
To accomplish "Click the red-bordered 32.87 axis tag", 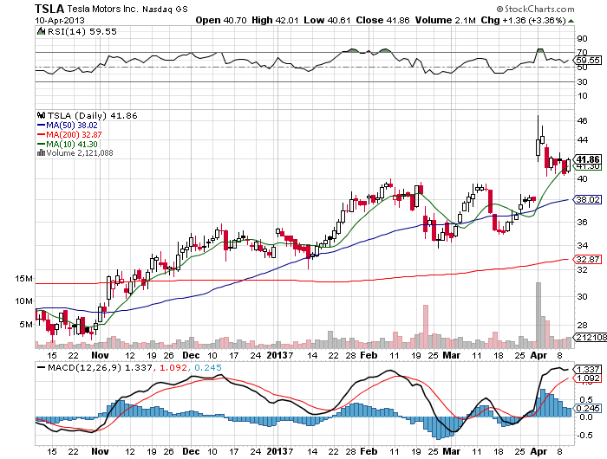I will pos(588,259).
